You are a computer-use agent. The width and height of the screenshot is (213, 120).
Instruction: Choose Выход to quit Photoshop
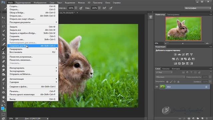tap(33, 99)
